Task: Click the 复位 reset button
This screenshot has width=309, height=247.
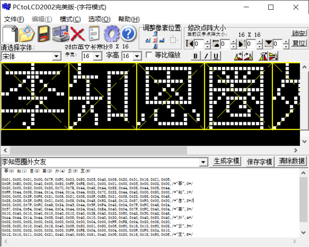Action: tap(299, 43)
